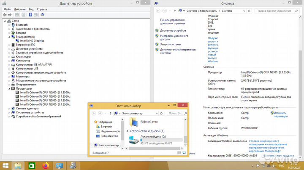This screenshot has height=170, width=304.
Task: Open File Explorer from the taskbar
Action: pos(18,165)
